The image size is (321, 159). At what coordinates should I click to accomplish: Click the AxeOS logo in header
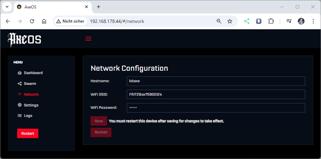[24, 39]
